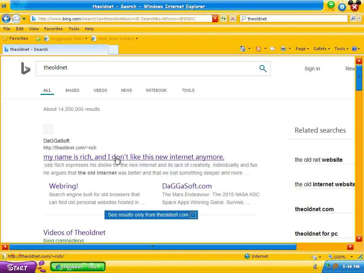This screenshot has width=364, height=273.
Task: Click the horizontal scrollbar blue thumb
Action: point(152,247)
